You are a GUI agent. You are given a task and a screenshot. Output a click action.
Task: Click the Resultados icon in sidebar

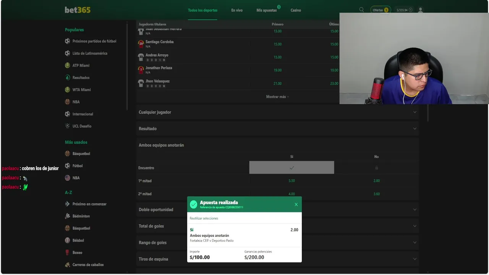coord(68,78)
